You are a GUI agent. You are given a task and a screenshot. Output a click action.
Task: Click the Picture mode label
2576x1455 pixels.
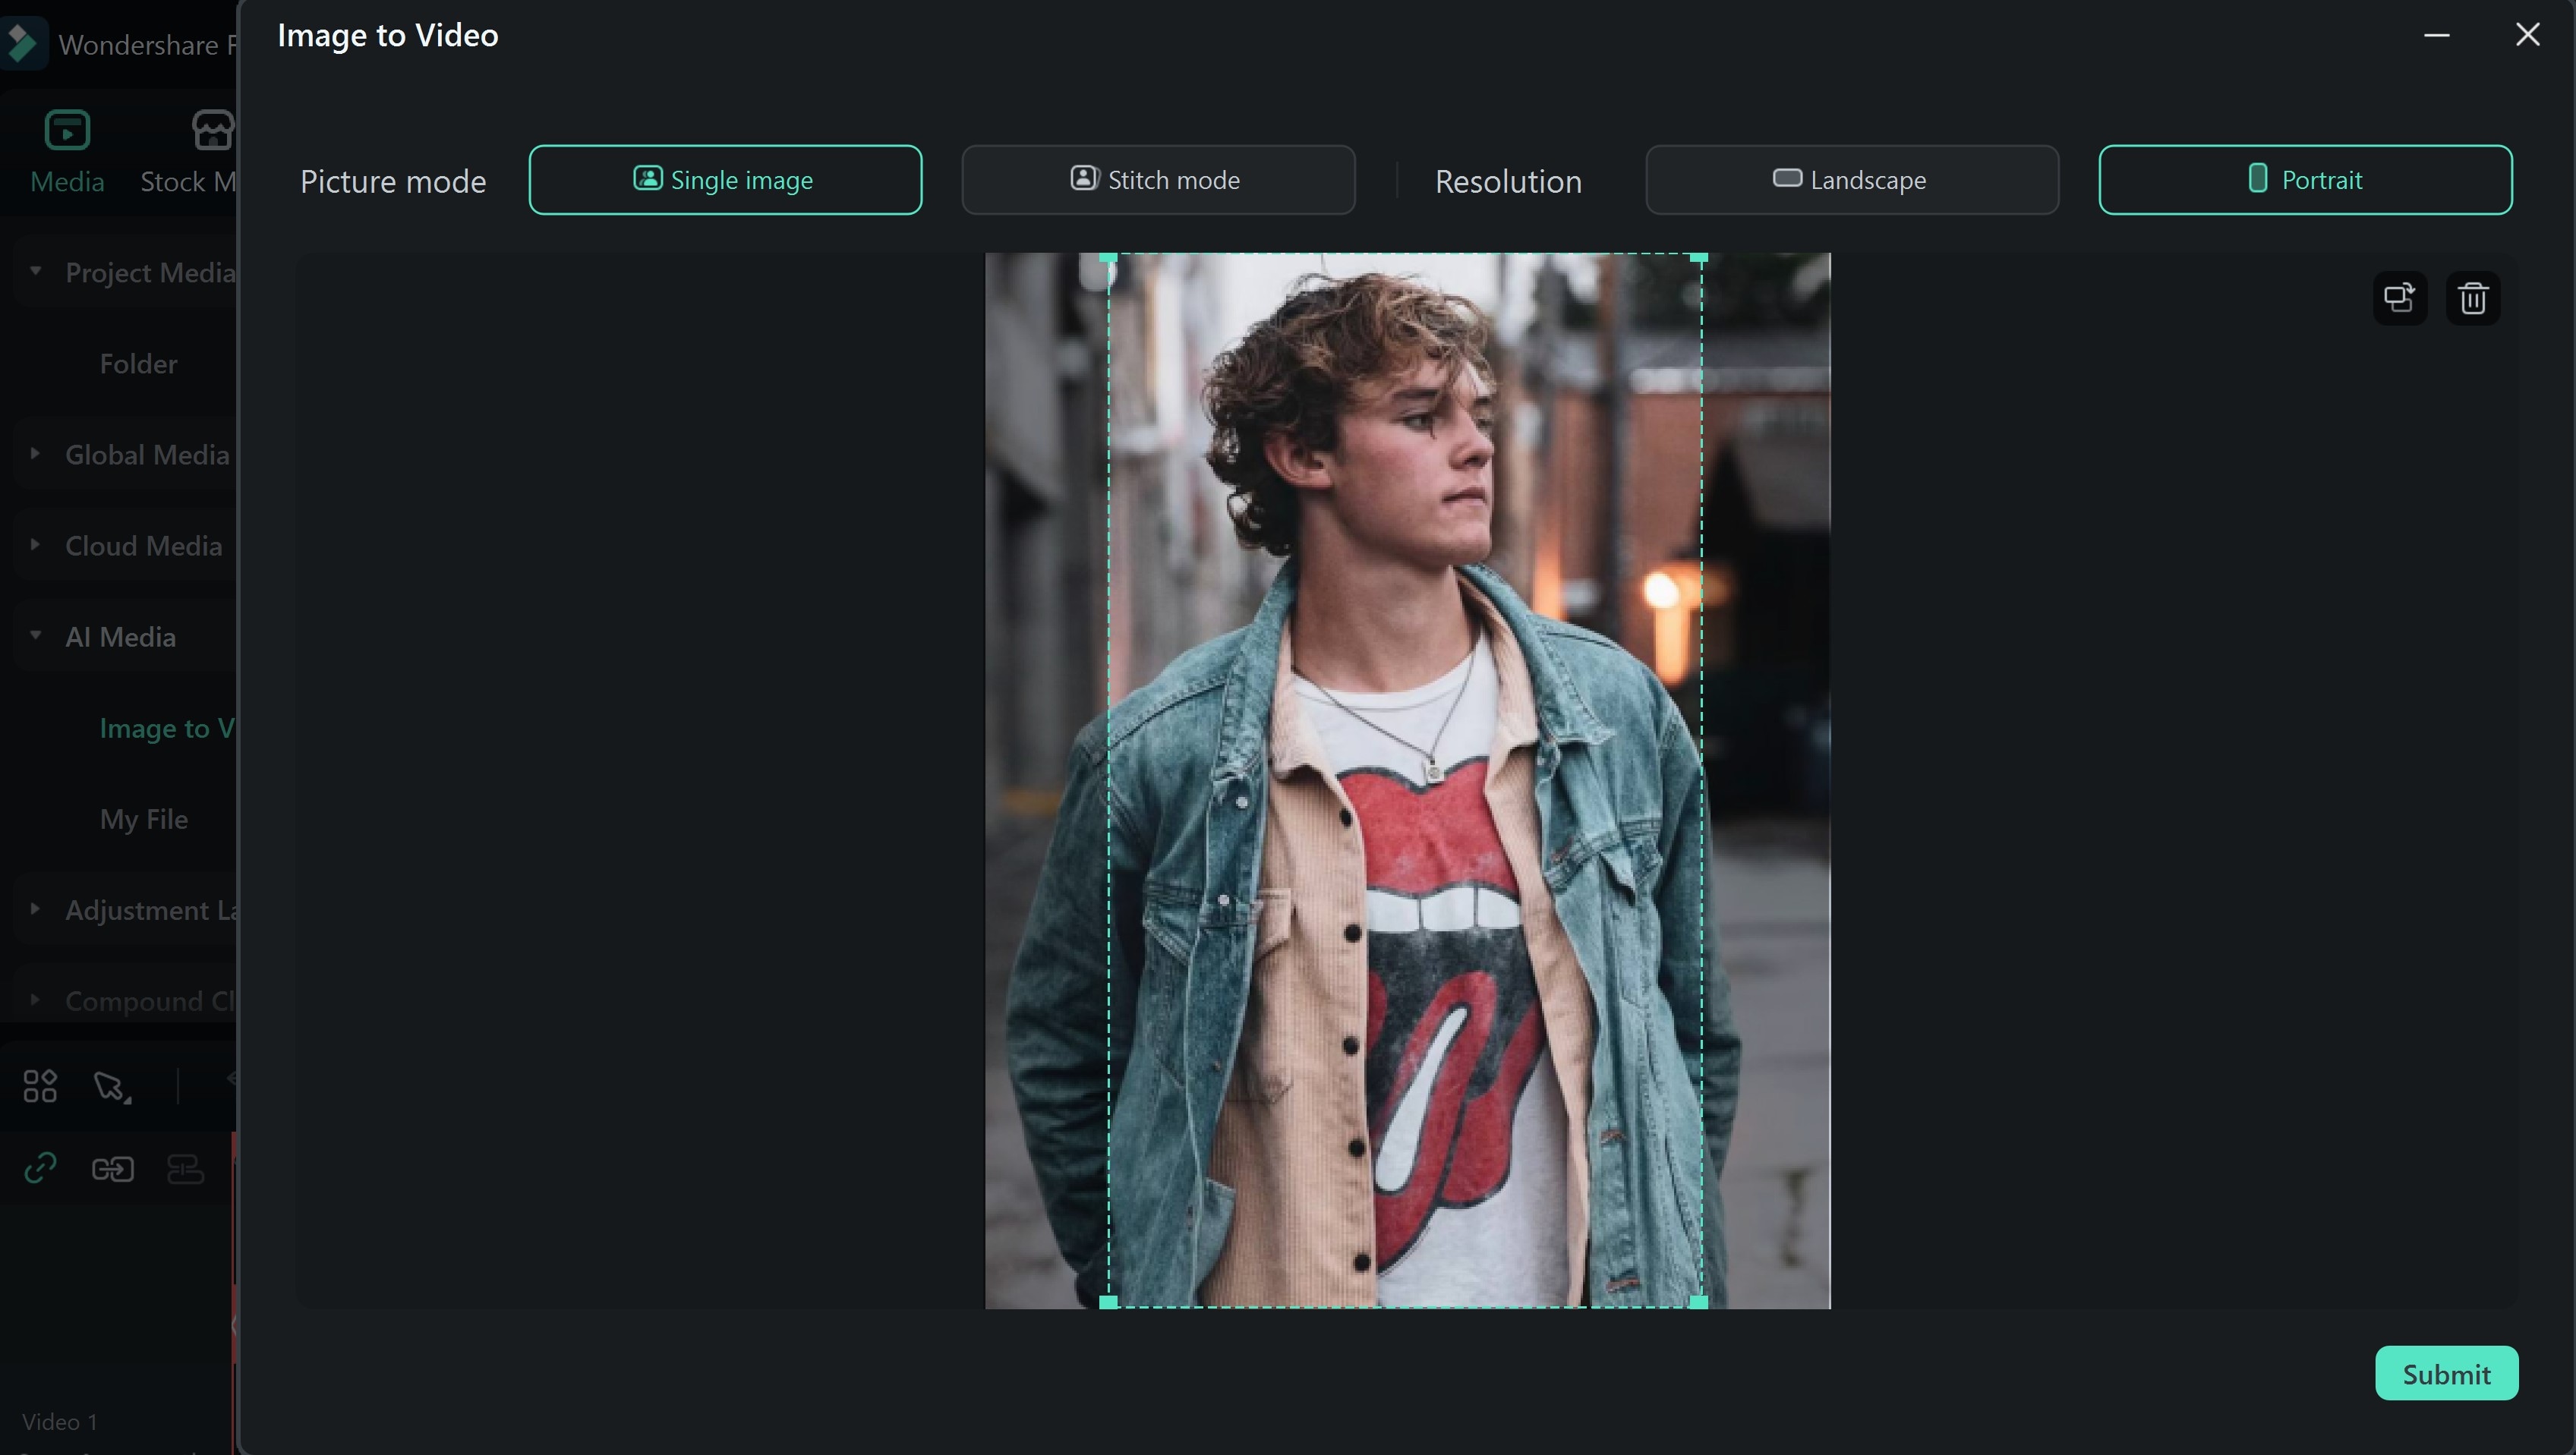click(x=393, y=182)
